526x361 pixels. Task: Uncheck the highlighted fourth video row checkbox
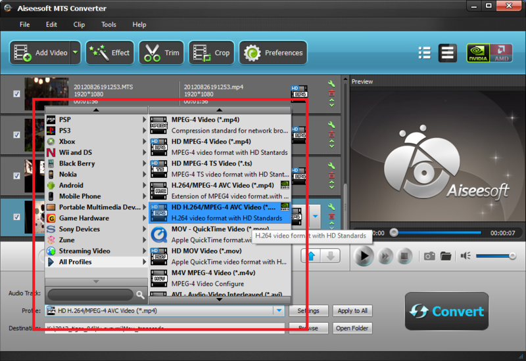click(x=16, y=217)
